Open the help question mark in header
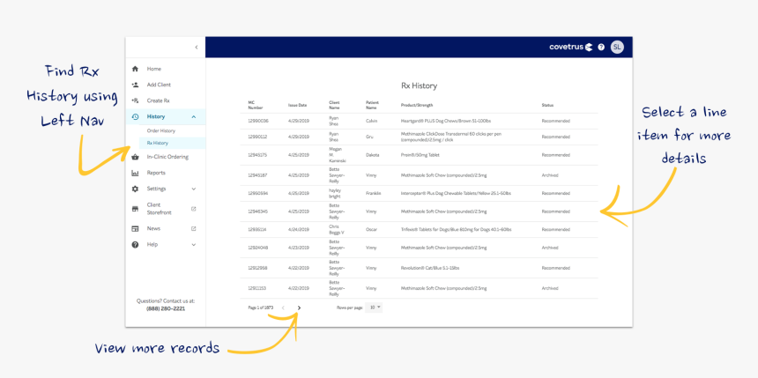758x378 pixels. click(x=601, y=47)
